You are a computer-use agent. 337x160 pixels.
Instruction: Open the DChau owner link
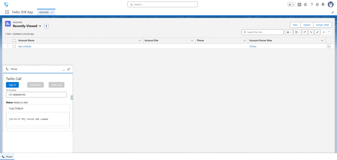tap(253, 46)
